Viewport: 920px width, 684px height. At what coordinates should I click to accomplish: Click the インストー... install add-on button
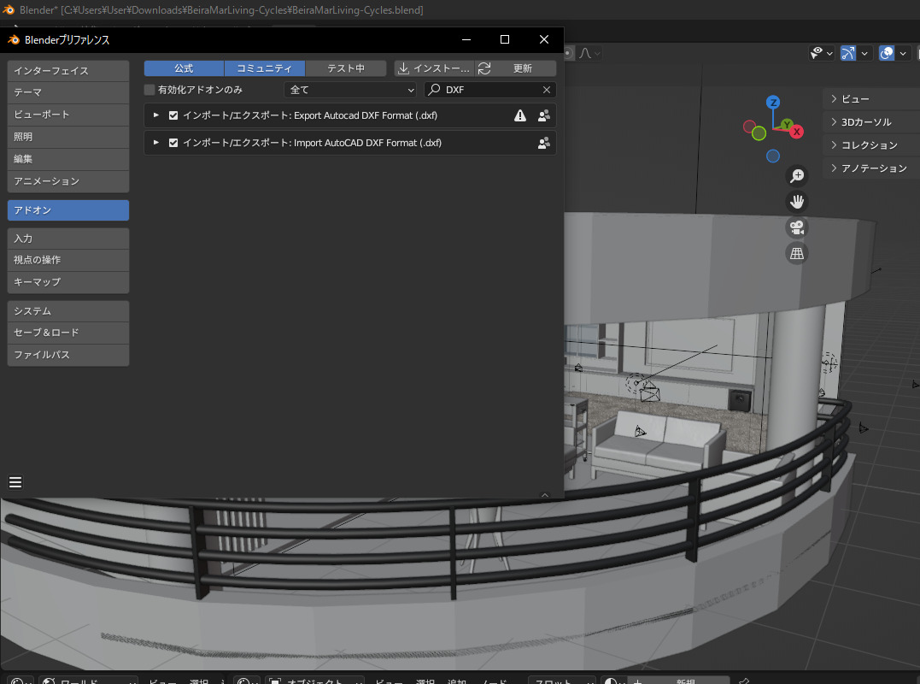click(x=434, y=68)
